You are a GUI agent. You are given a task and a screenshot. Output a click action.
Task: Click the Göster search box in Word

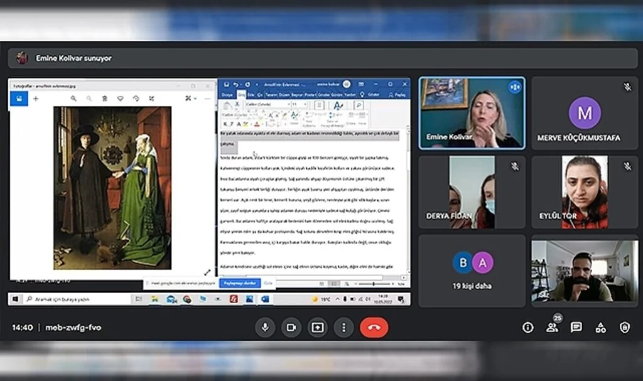tap(370, 95)
